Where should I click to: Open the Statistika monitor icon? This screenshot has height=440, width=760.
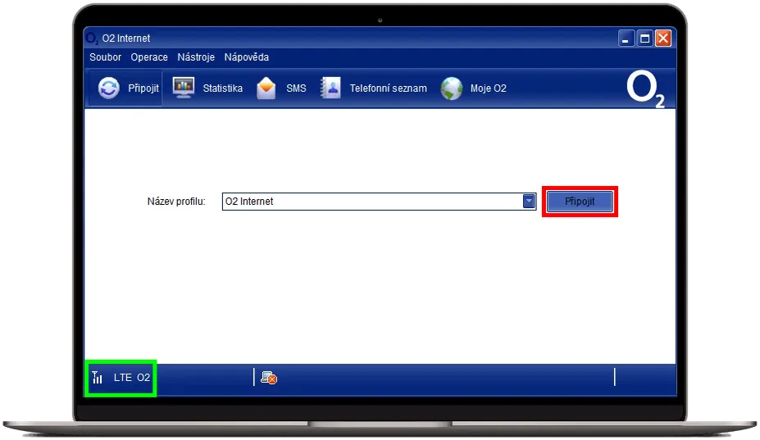[184, 88]
